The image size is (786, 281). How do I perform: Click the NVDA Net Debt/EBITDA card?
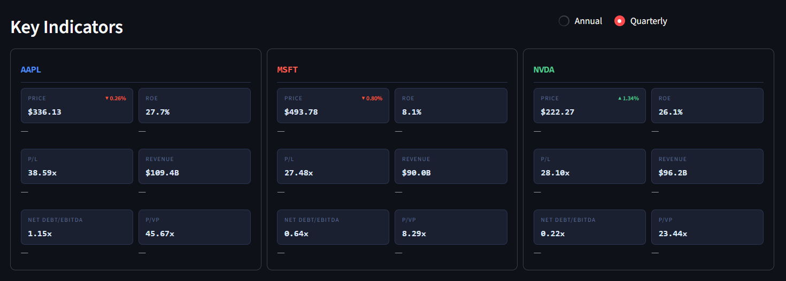coord(590,227)
